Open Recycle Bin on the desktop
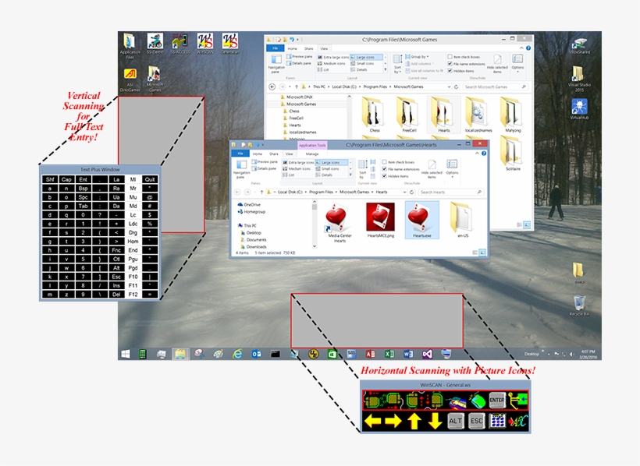Image resolution: width=640 pixels, height=466 pixels. [578, 302]
